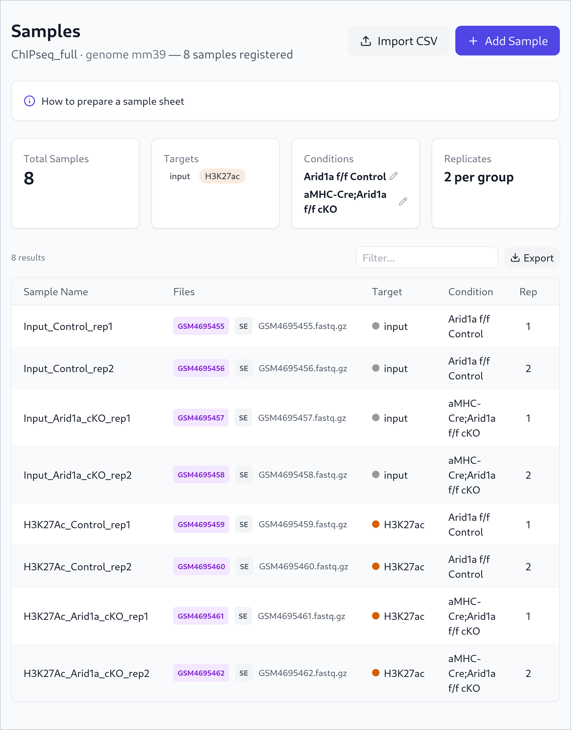Viewport: 571px width, 730px height.
Task: Click the Condition column header
Action: pyautogui.click(x=471, y=292)
